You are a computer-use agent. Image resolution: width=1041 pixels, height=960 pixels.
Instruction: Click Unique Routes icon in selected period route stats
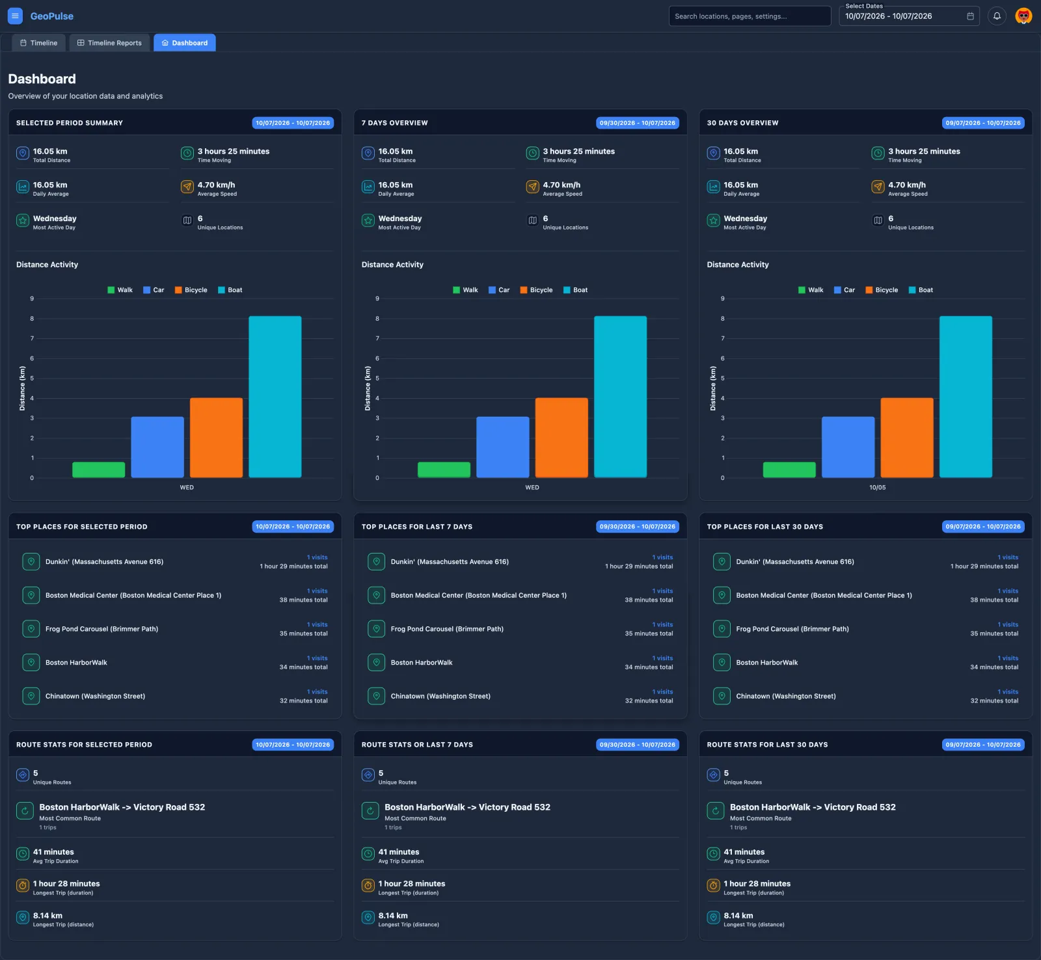tap(23, 775)
